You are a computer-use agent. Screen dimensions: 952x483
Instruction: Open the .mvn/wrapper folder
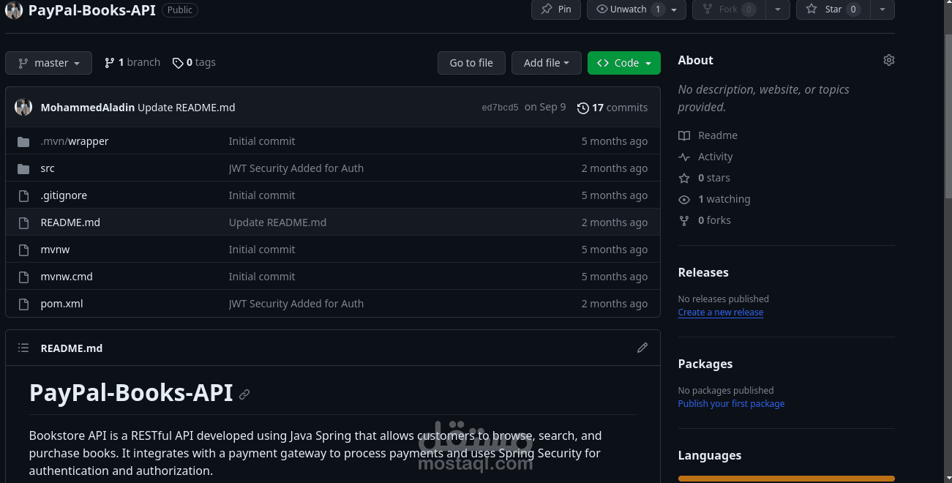pyautogui.click(x=75, y=141)
